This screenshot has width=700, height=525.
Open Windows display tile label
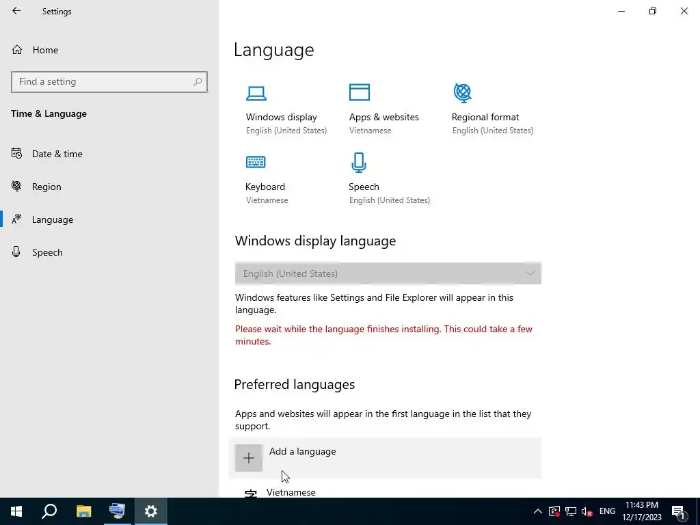(281, 117)
